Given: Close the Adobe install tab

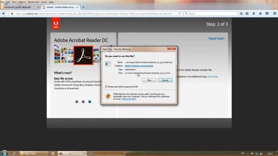Looking at the screenshot, I should pos(77,7).
